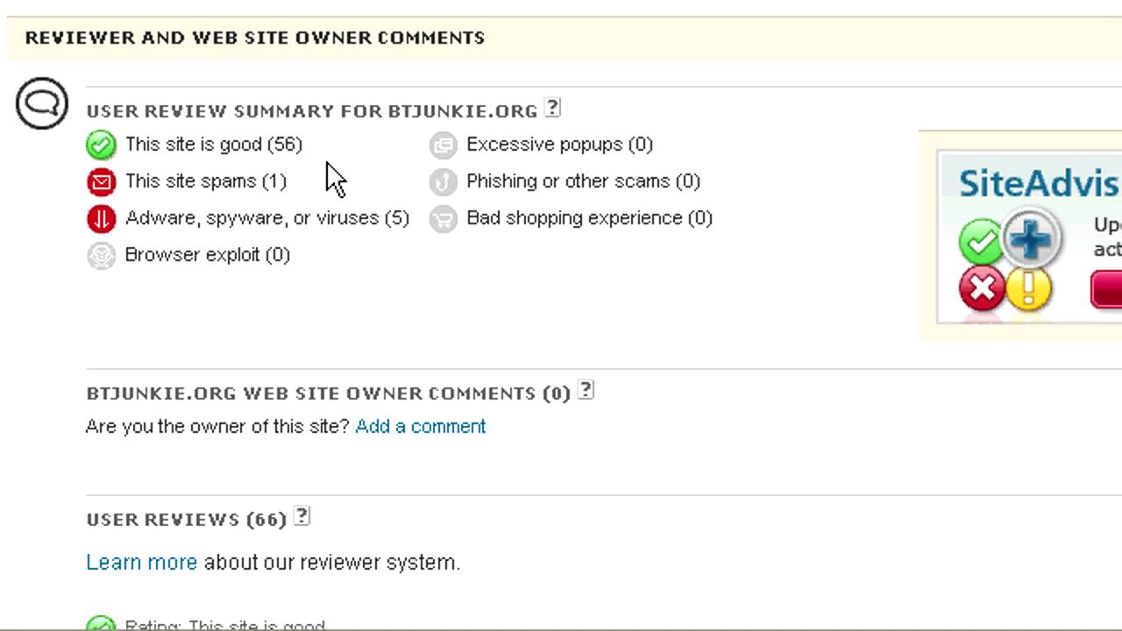This screenshot has width=1122, height=631.
Task: Click 'Adware, spyware, or viruses (5)' label
Action: (x=266, y=218)
